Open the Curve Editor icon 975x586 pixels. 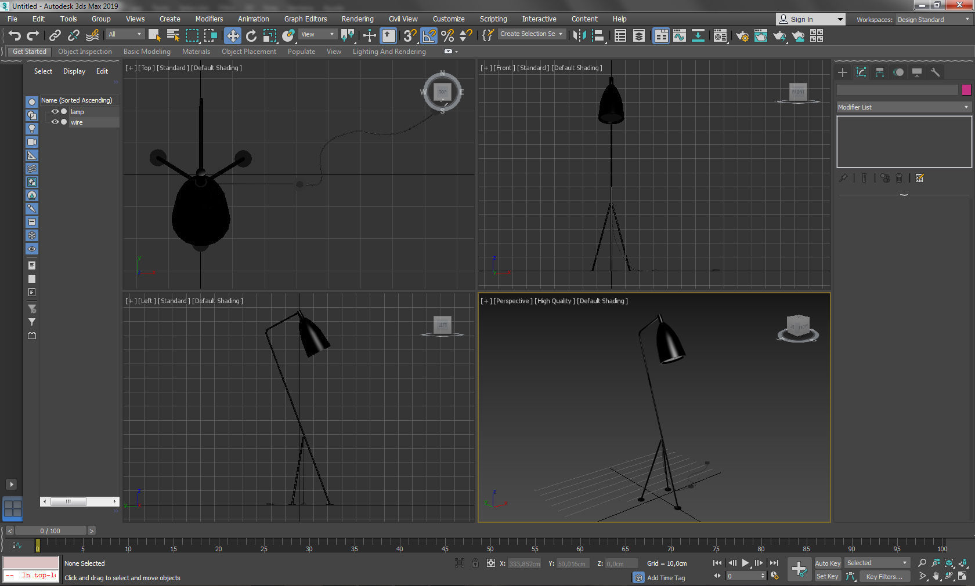click(x=680, y=36)
